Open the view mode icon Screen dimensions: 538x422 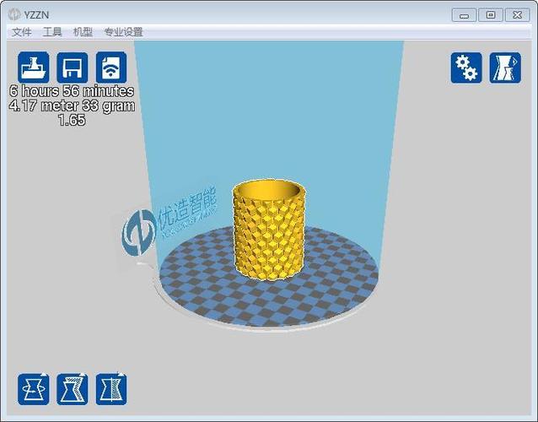(504, 68)
